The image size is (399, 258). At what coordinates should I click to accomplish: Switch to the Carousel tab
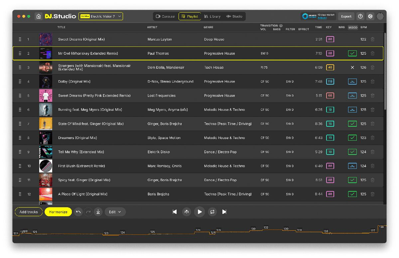(x=165, y=16)
